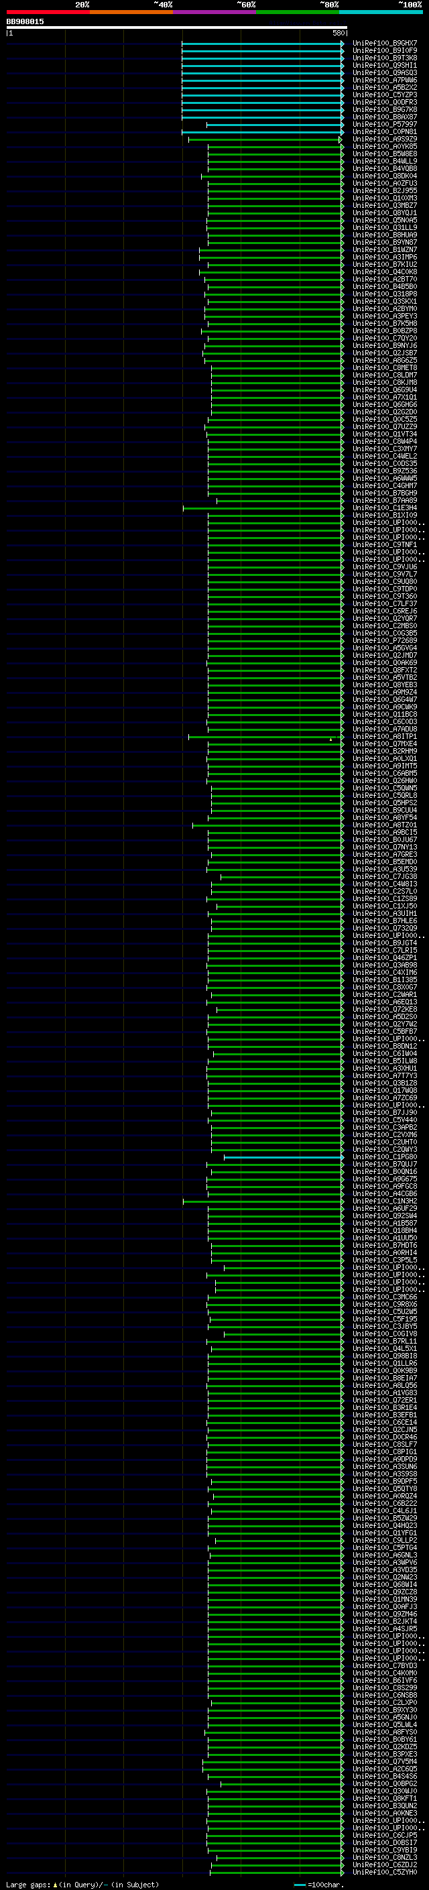
Task: Click the orange ~40% identity legend segment
Action: [131, 12]
